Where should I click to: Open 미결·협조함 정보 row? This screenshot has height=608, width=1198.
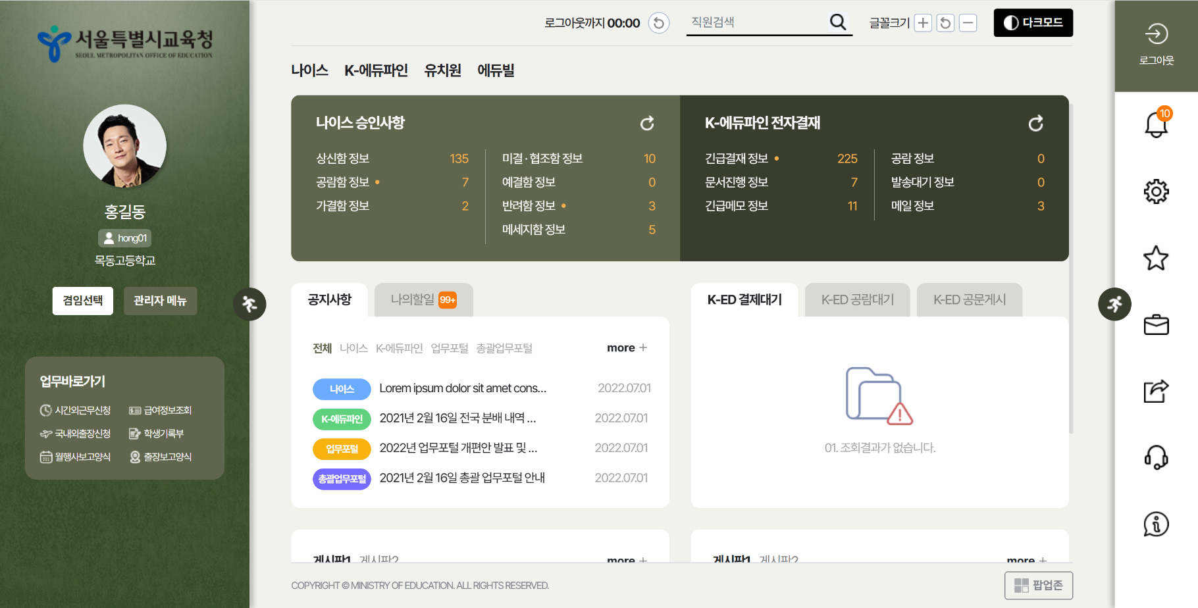tap(579, 159)
